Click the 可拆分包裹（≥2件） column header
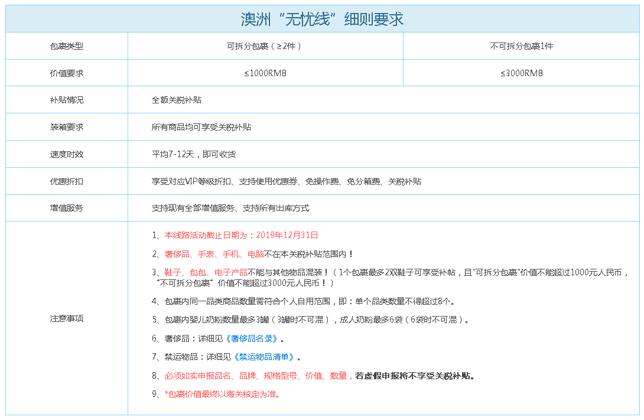Viewport: 644px width, 420px height. pyautogui.click(x=265, y=46)
